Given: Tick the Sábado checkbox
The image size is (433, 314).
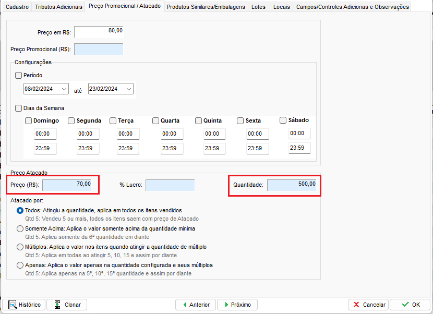Looking at the screenshot, I should click(x=283, y=120).
